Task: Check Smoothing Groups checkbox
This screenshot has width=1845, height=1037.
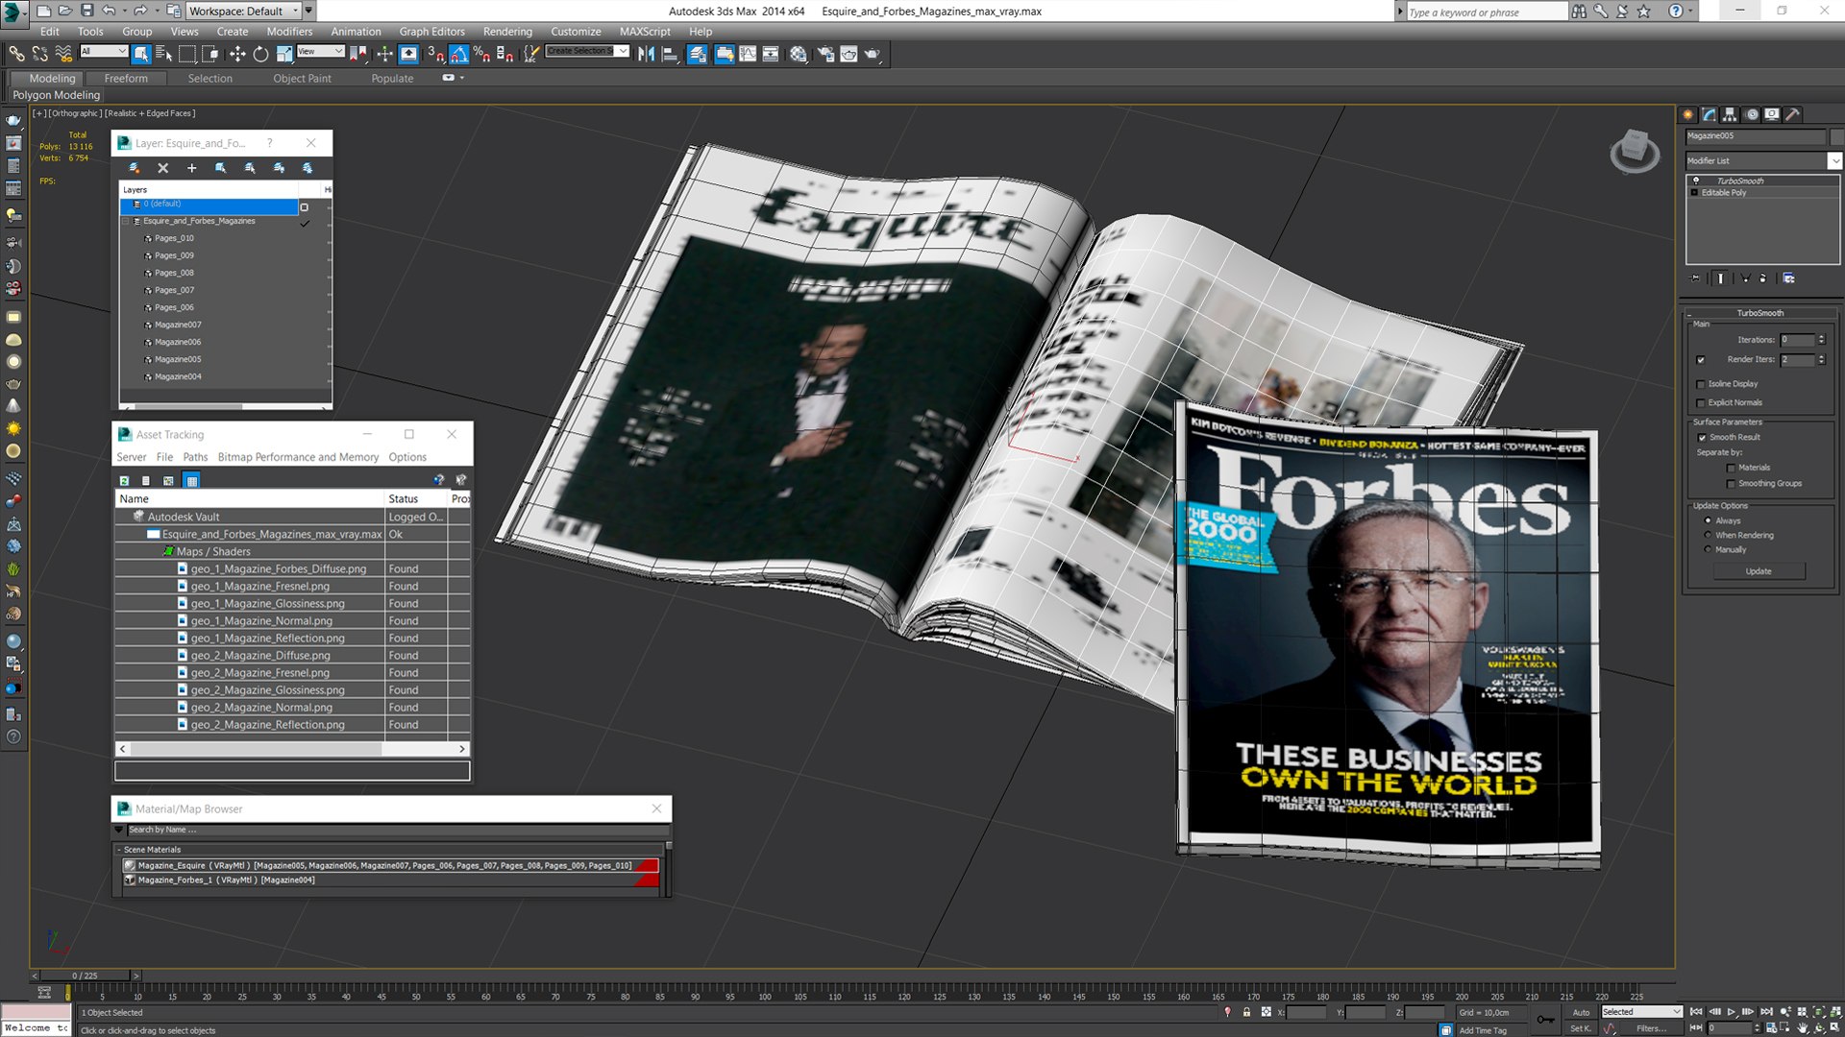Action: pyautogui.click(x=1732, y=484)
